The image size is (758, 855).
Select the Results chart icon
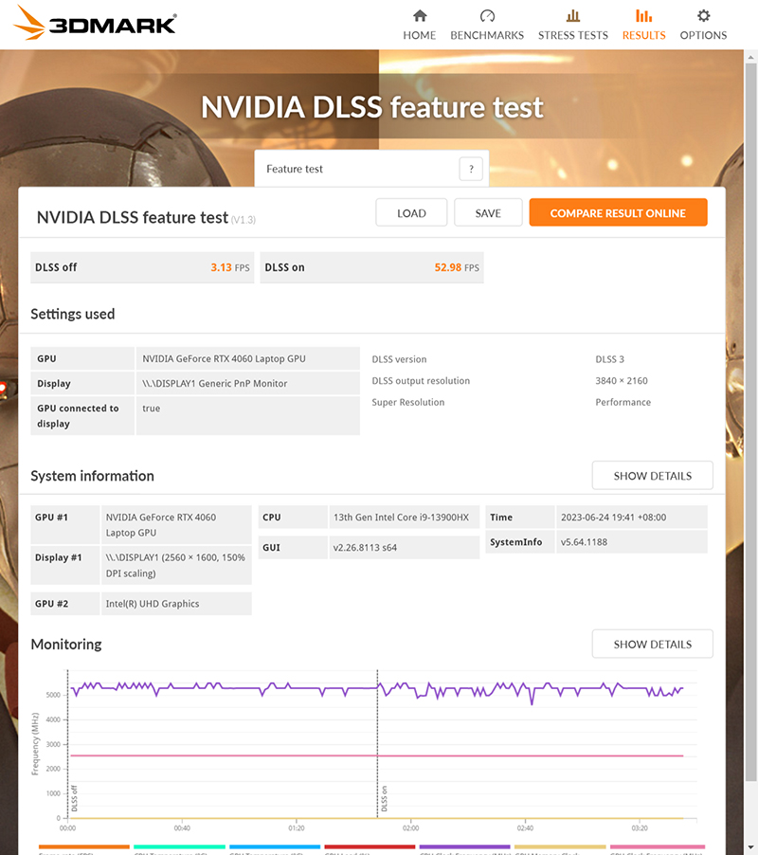[x=643, y=16]
